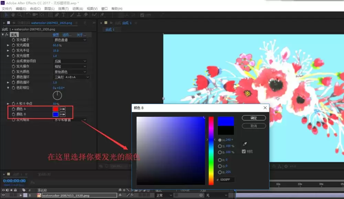Open the 效果(T) menu
The width and height of the screenshot is (344, 199).
(63, 9)
